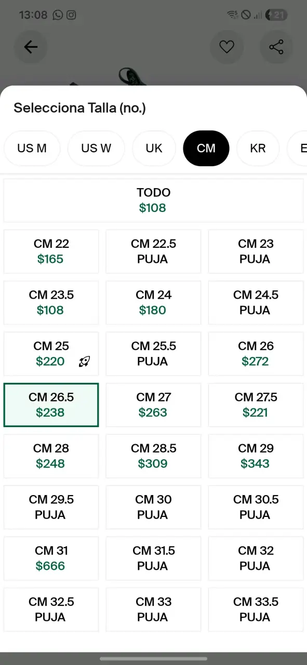Tap the Instagram status bar icon
This screenshot has height=665, width=307.
coord(71,15)
